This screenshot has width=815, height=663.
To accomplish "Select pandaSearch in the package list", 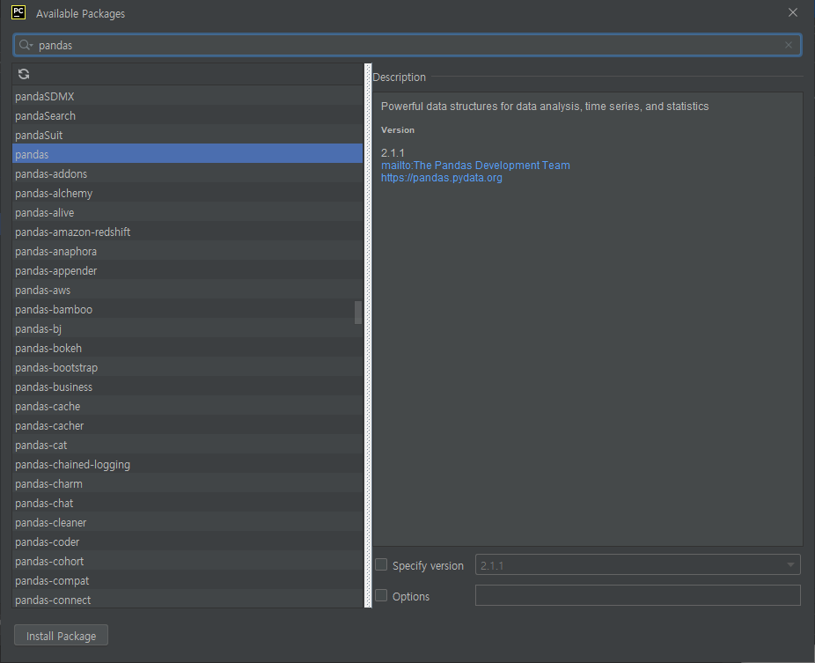I will tap(187, 115).
